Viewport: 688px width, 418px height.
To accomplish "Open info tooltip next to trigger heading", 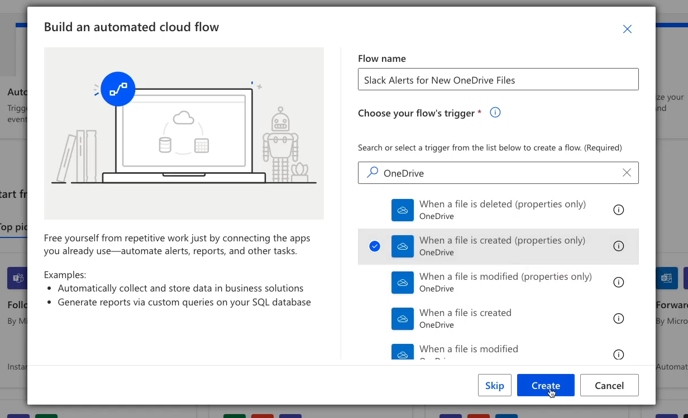I will (x=495, y=113).
